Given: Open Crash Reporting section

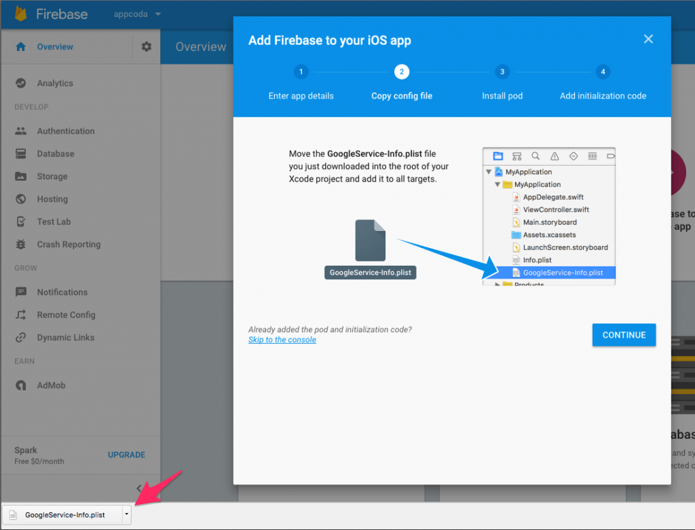Looking at the screenshot, I should (x=69, y=244).
